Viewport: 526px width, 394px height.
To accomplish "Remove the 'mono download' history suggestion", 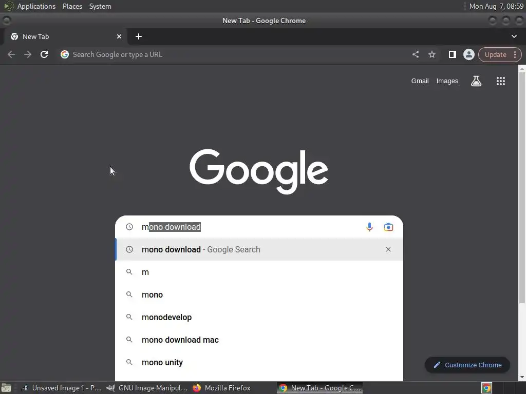I will coord(388,249).
